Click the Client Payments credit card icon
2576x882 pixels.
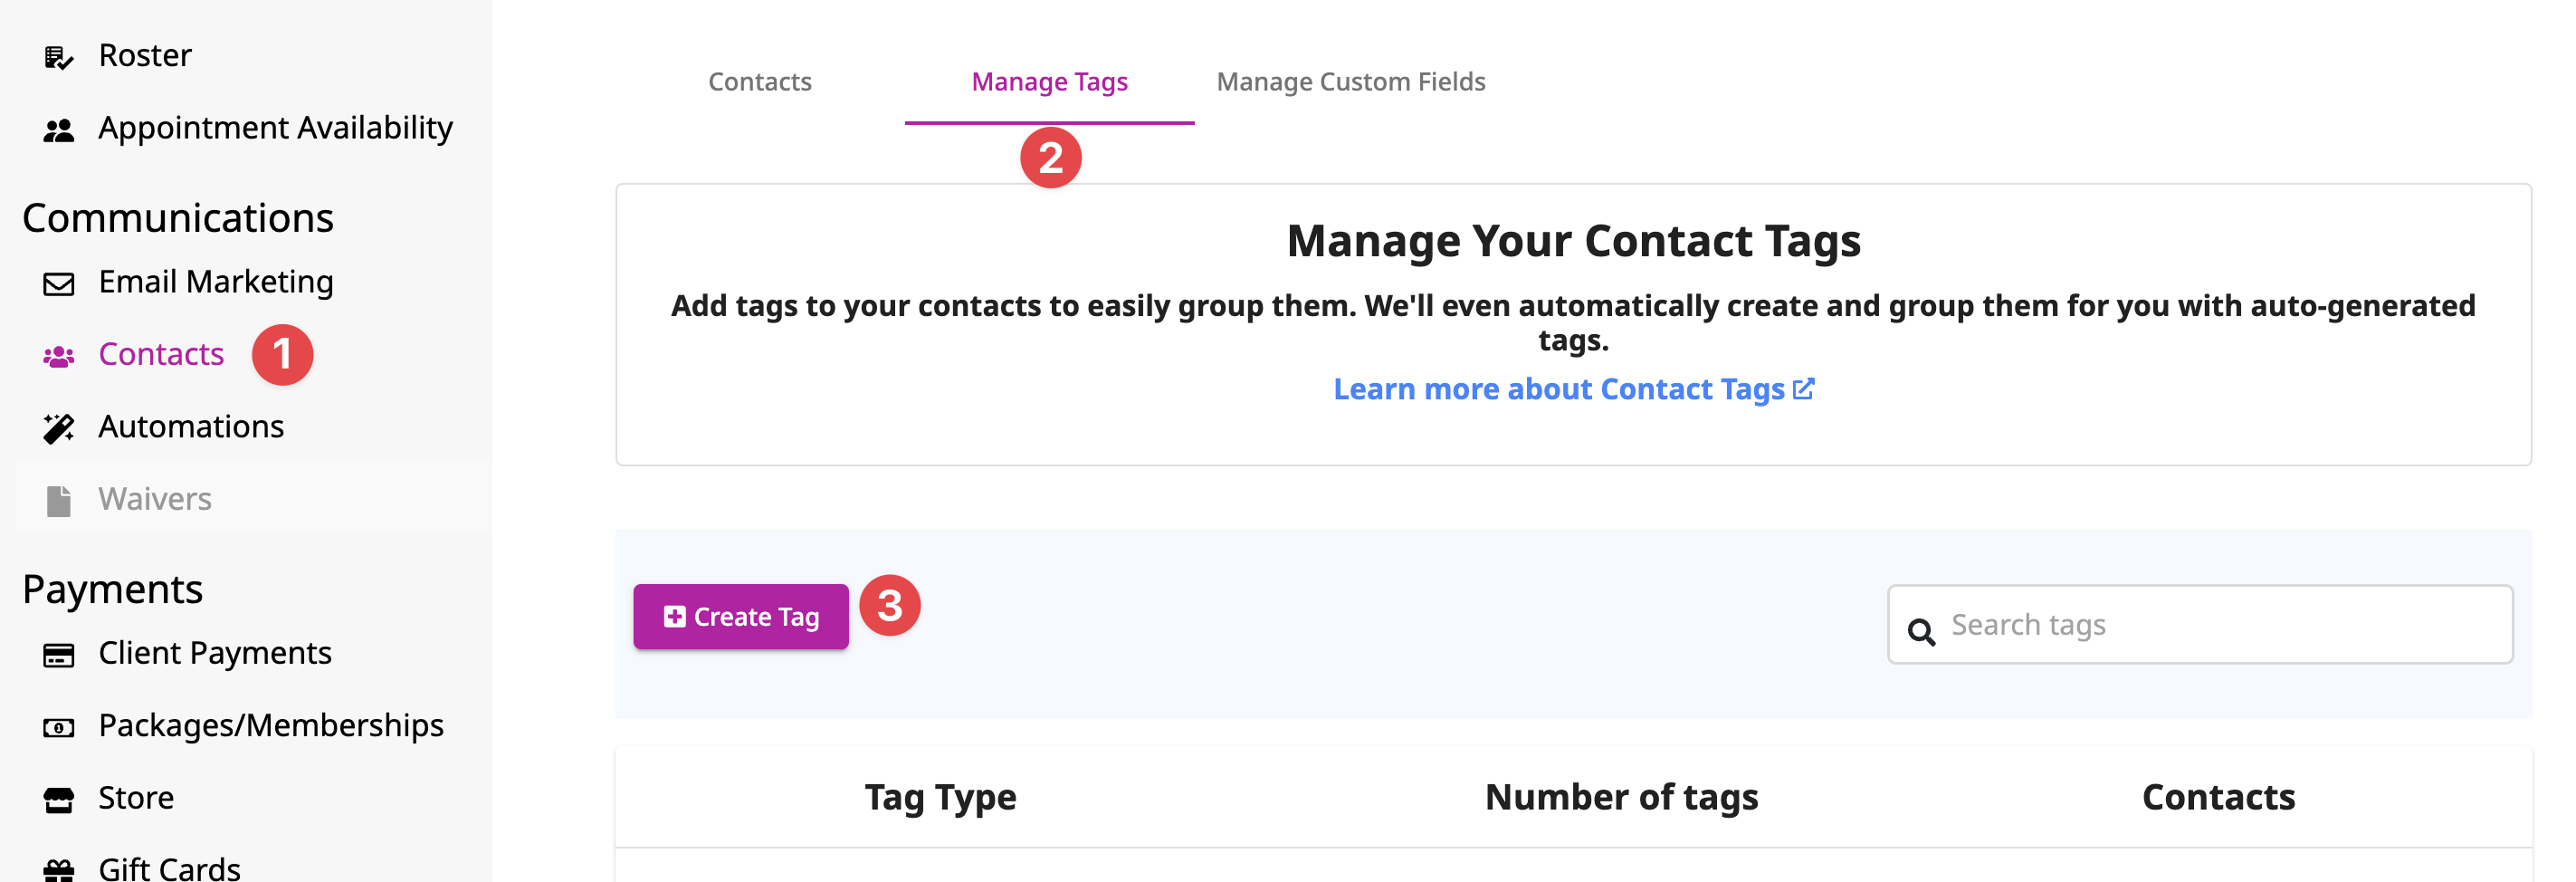[x=58, y=655]
